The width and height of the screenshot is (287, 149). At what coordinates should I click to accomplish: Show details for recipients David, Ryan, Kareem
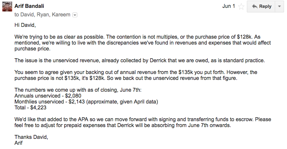pyautogui.click(x=75, y=15)
